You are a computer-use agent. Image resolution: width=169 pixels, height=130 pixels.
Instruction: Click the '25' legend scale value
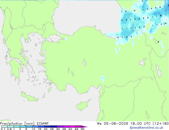(52, 129)
